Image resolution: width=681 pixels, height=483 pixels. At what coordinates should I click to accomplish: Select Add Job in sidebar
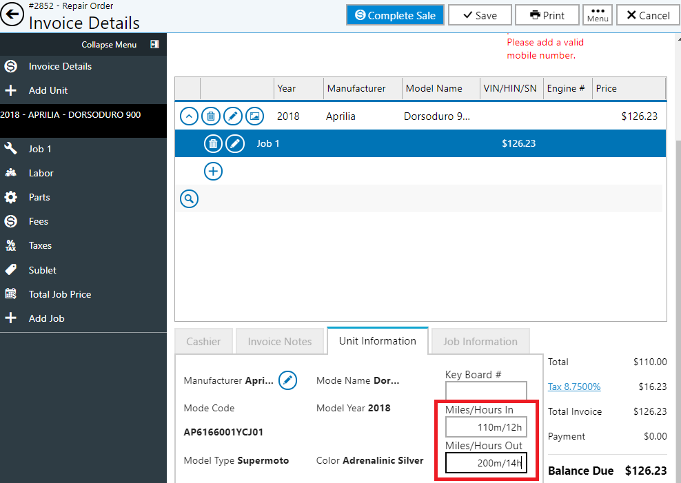coord(46,318)
